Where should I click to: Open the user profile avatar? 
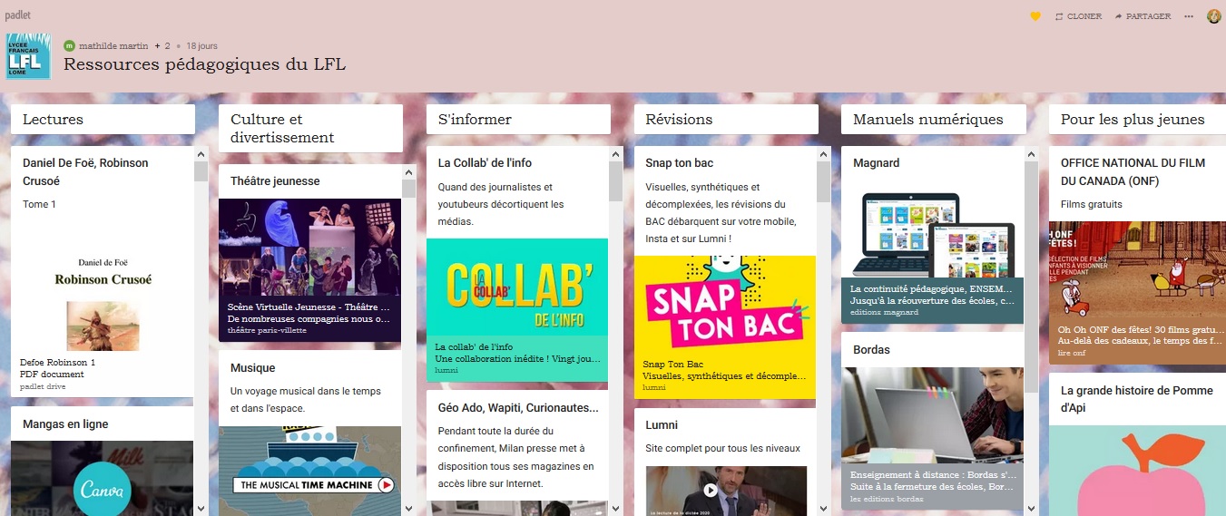[1214, 16]
